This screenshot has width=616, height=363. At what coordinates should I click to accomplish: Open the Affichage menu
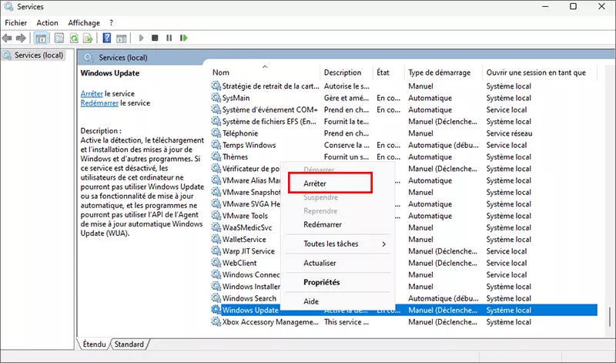pyautogui.click(x=84, y=23)
